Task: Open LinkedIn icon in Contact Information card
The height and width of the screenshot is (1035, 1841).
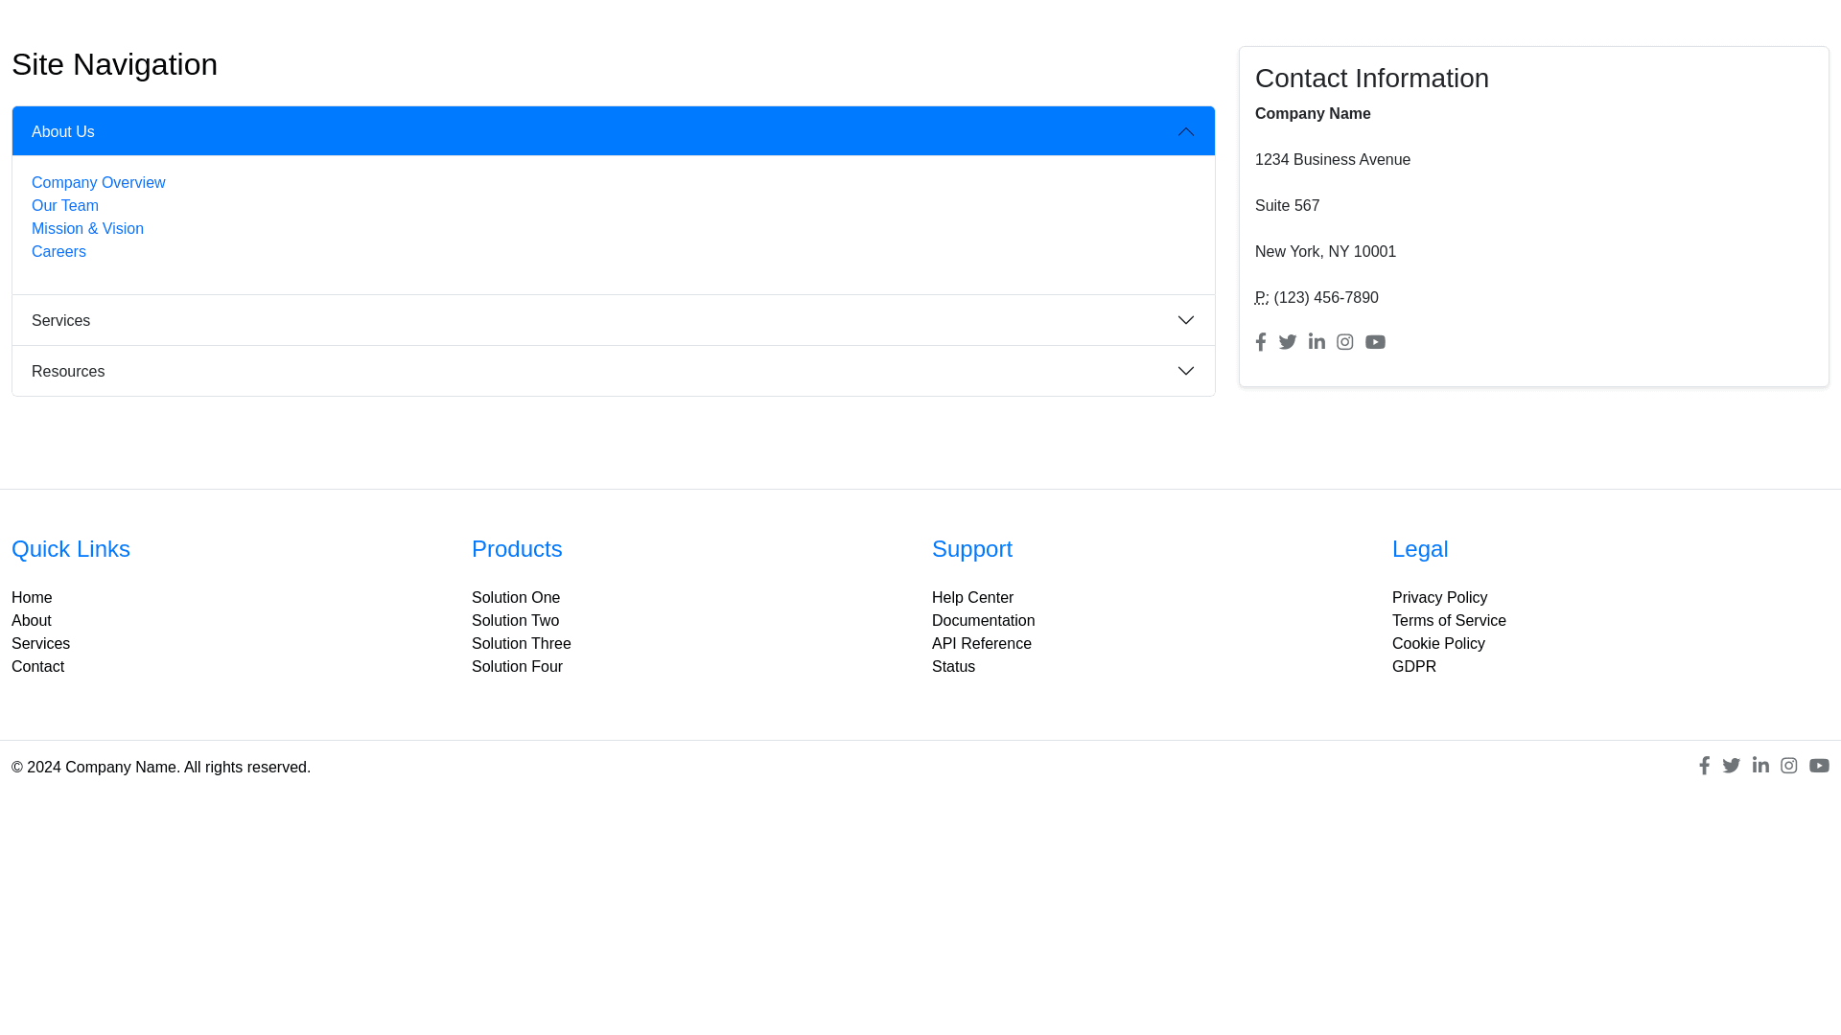Action: pos(1317,342)
